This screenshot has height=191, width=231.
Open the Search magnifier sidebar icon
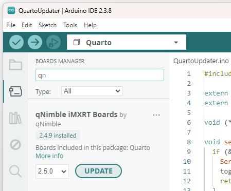(x=15, y=171)
